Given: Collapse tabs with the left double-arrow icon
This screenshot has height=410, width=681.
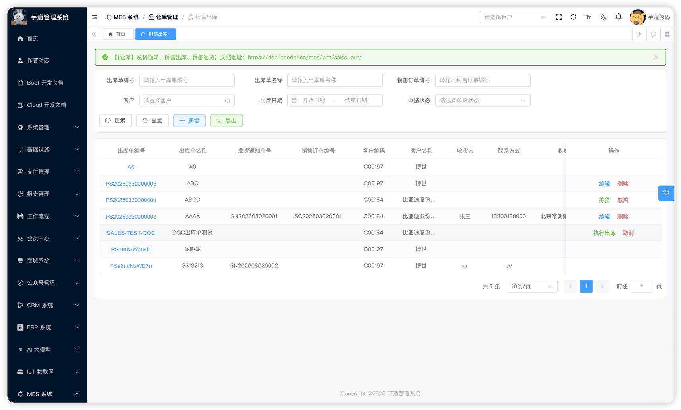Looking at the screenshot, I should 94,34.
